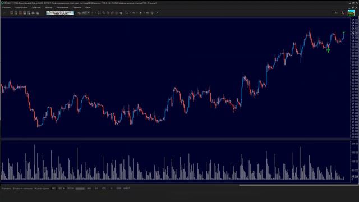
Task: Click the green trade marker on the price chart
Action: tap(328, 50)
